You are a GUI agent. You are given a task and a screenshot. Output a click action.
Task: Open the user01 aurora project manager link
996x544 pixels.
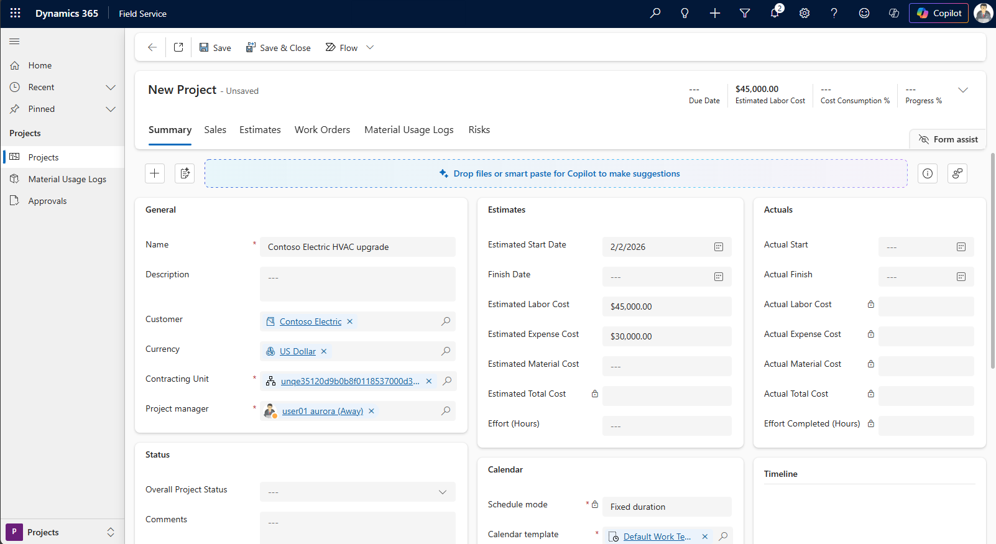tap(323, 411)
